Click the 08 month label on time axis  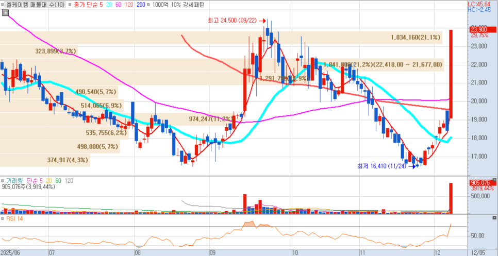[x=138, y=253]
